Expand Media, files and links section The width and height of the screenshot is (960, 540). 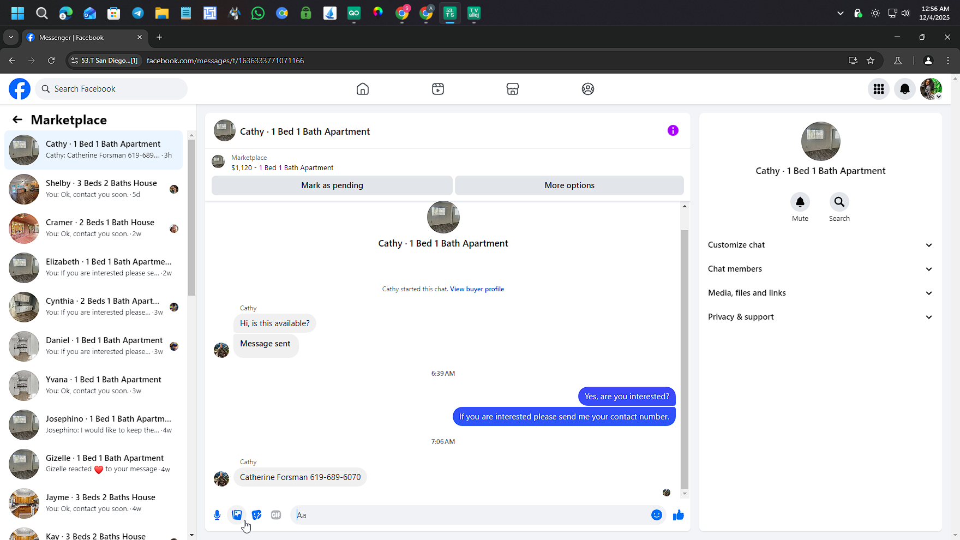[820, 293]
